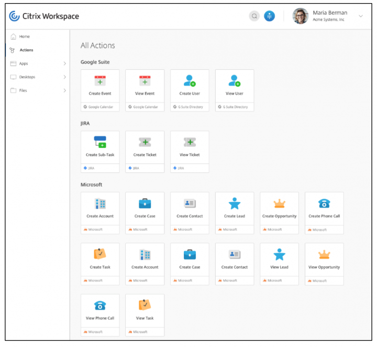Expand the Files chevron arrow
The height and width of the screenshot is (347, 377).
[65, 91]
